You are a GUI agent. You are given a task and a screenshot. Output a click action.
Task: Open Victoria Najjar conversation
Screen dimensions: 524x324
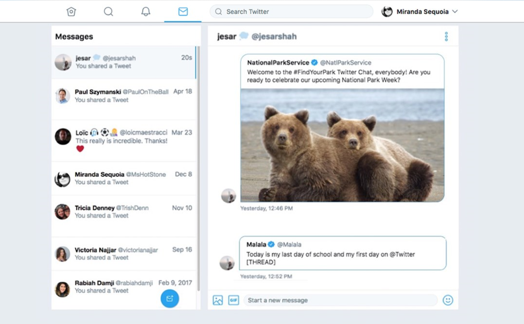pyautogui.click(x=124, y=254)
